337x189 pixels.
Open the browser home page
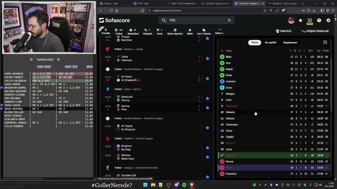click(x=117, y=10)
